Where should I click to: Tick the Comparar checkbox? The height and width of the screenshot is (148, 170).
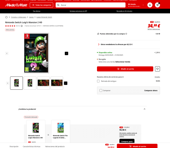(x=101, y=90)
